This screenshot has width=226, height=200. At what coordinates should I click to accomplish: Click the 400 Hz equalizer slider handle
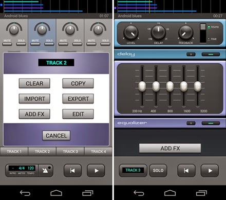(156, 86)
